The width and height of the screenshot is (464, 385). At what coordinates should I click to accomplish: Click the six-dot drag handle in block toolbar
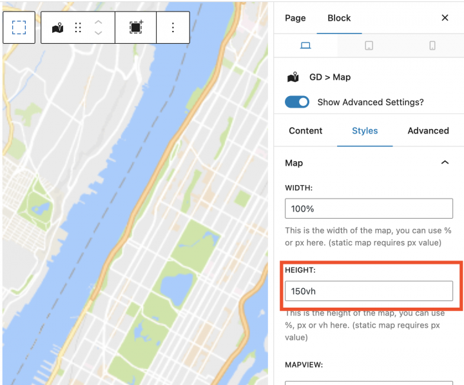pos(78,28)
